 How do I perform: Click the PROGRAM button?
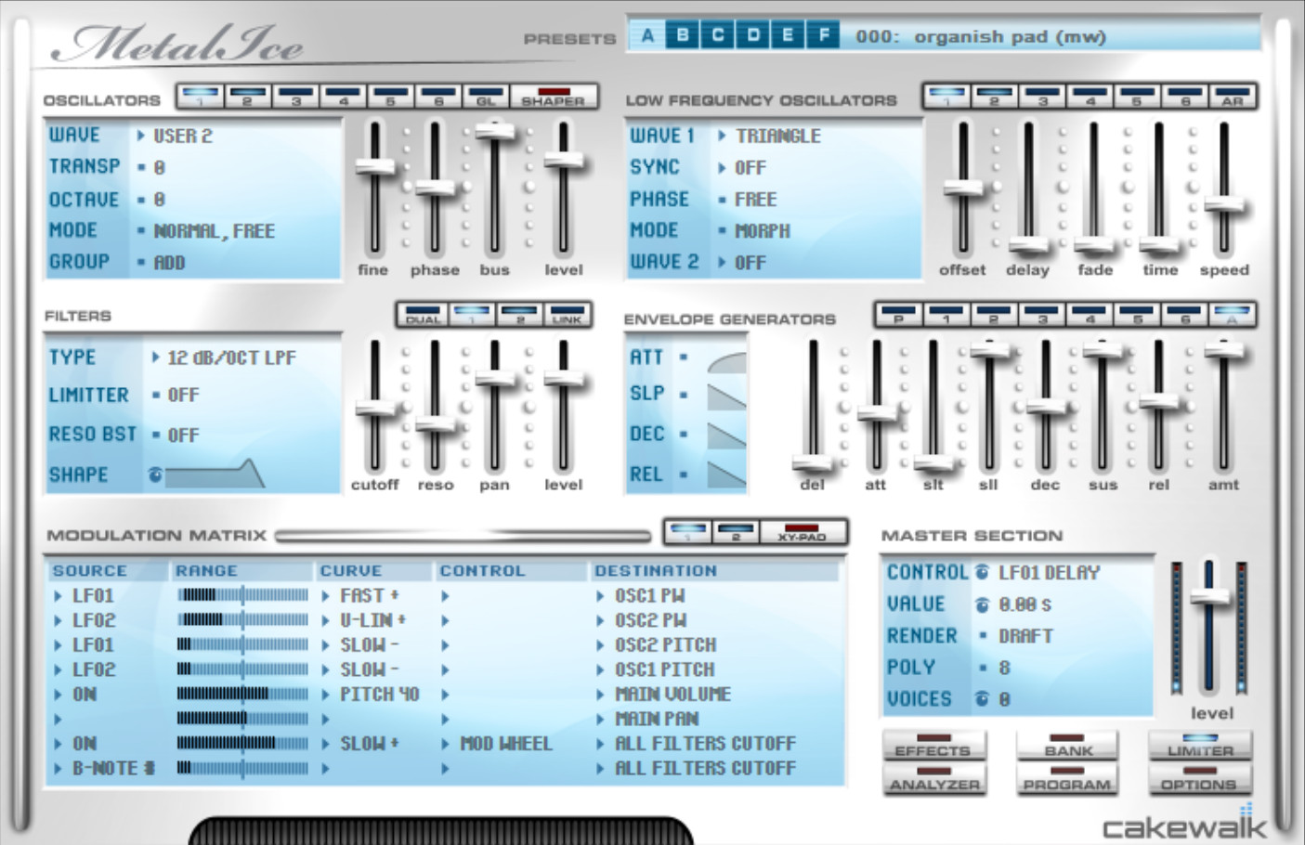point(1067,779)
